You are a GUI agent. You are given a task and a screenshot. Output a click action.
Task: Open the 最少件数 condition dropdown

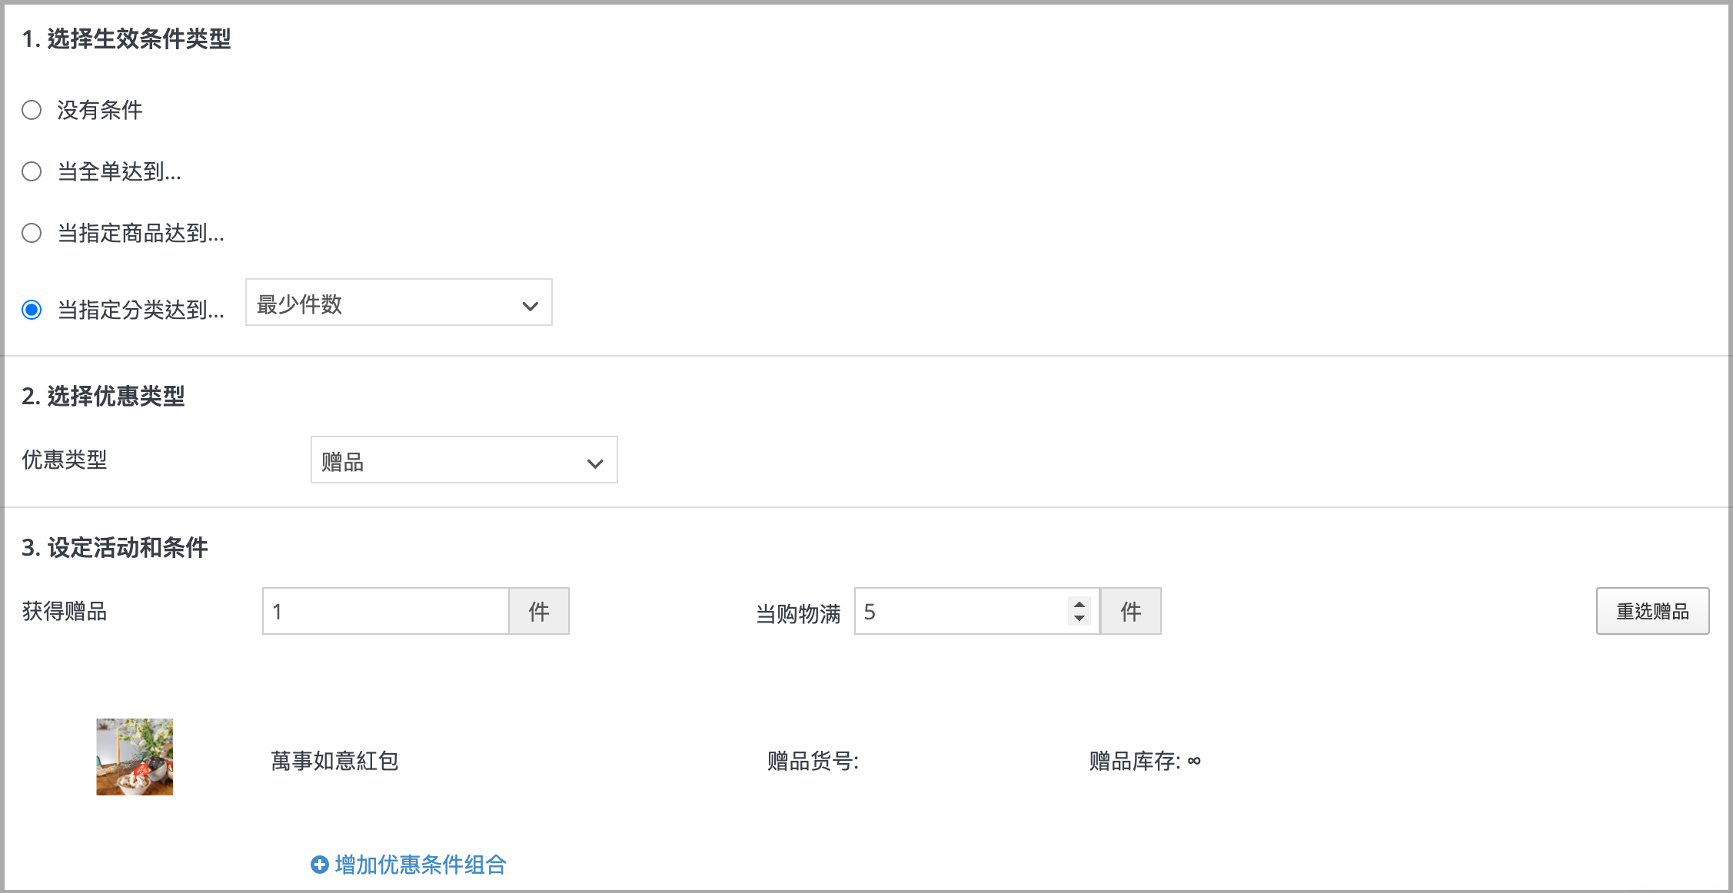point(399,302)
